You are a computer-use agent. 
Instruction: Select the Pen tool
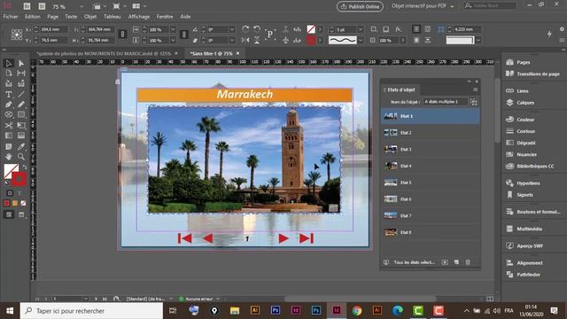pos(9,105)
